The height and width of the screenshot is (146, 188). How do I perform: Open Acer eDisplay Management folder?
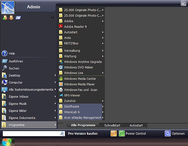pos(81,117)
